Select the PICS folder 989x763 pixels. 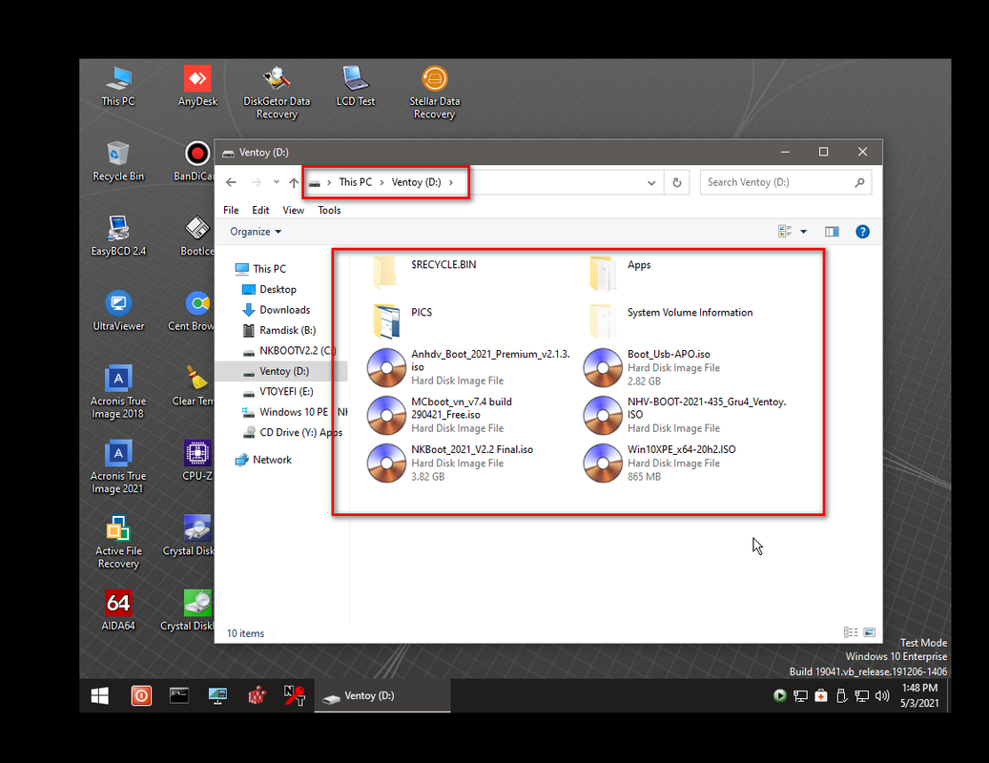[x=401, y=320]
